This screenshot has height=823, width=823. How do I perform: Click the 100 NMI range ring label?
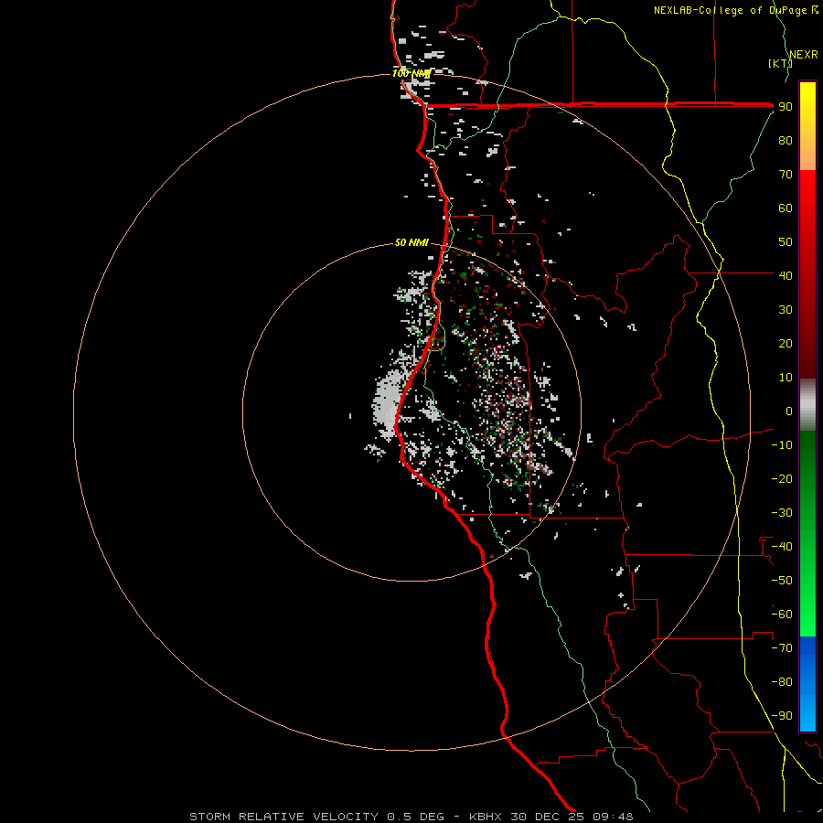point(411,73)
